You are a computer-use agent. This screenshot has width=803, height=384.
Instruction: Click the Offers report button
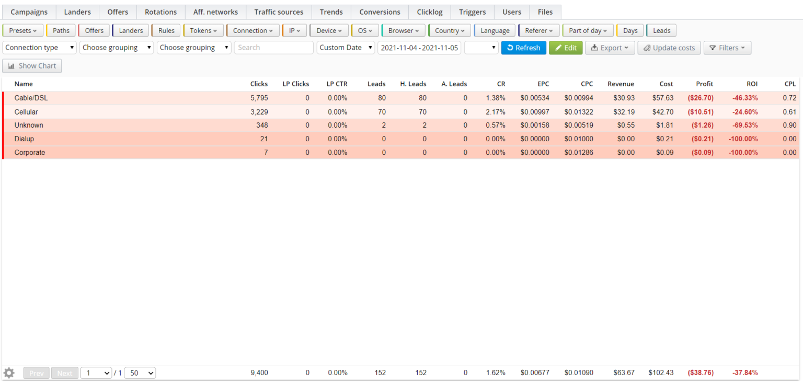tap(94, 30)
